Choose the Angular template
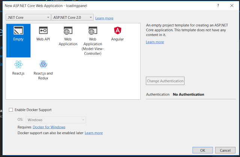The width and height of the screenshot is (240, 157). (x=117, y=34)
